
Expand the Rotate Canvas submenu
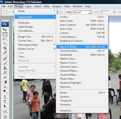35,49
